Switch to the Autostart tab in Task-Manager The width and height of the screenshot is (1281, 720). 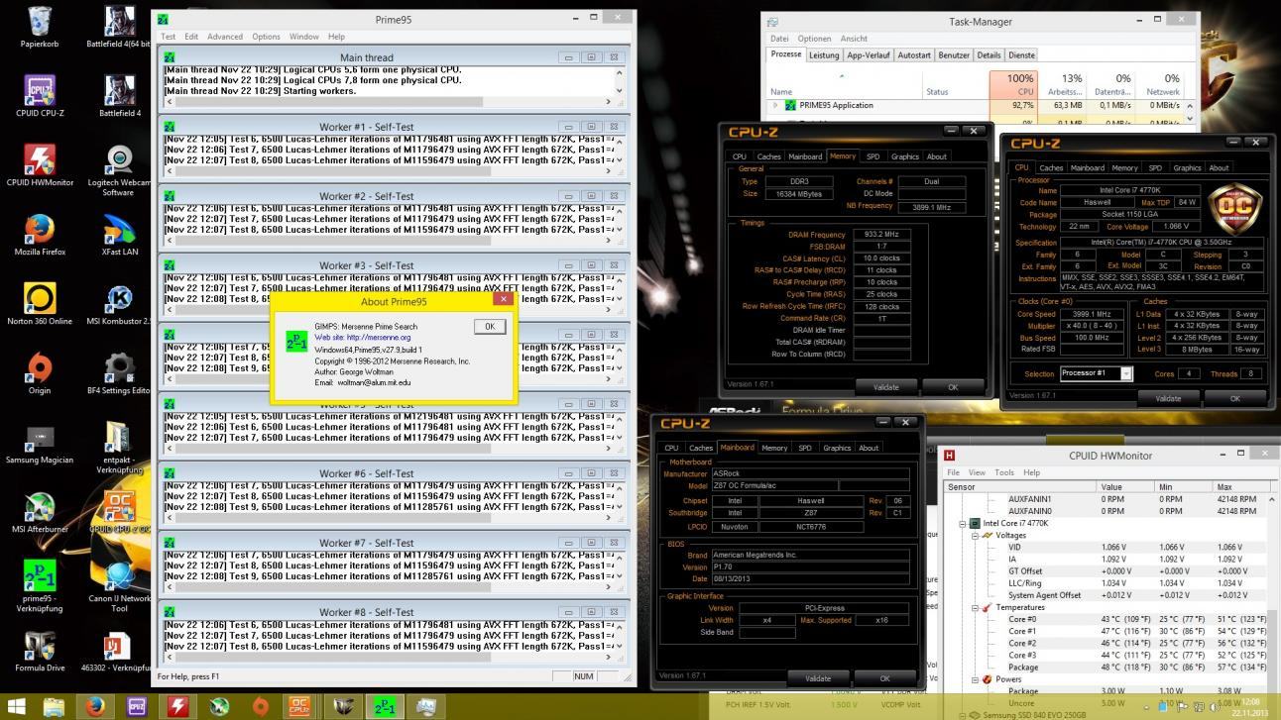(x=914, y=55)
